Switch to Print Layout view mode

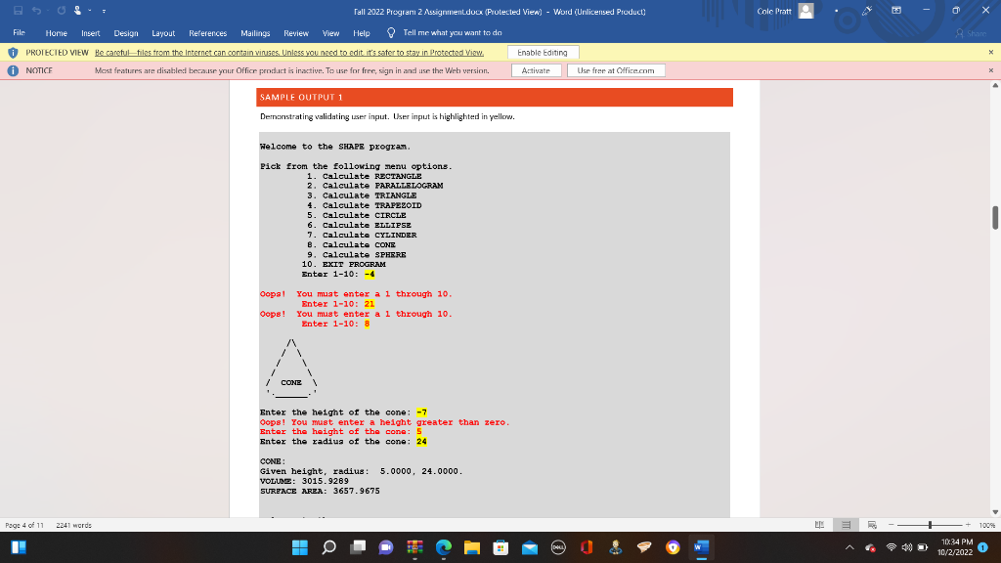pos(845,524)
